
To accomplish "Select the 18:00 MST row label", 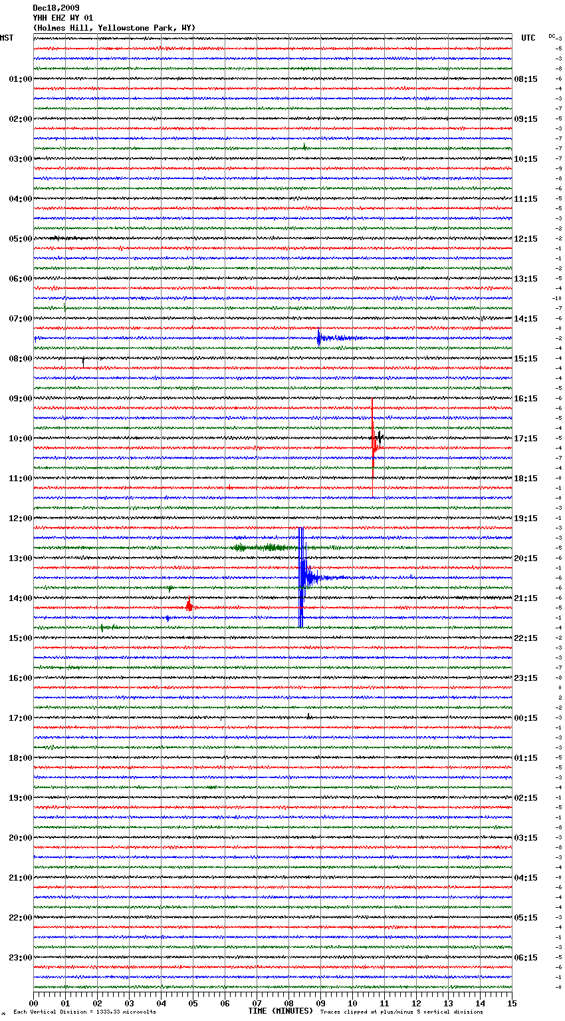I will (x=21, y=758).
